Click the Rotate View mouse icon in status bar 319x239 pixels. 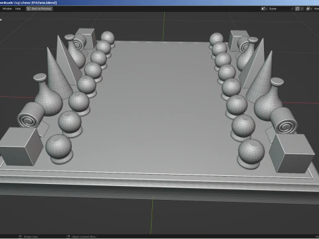20,236
